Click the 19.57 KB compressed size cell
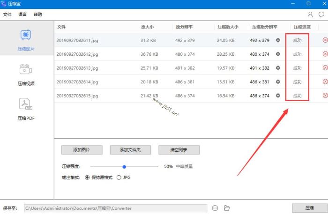Viewport: 328px width, 215px height. pos(226,68)
